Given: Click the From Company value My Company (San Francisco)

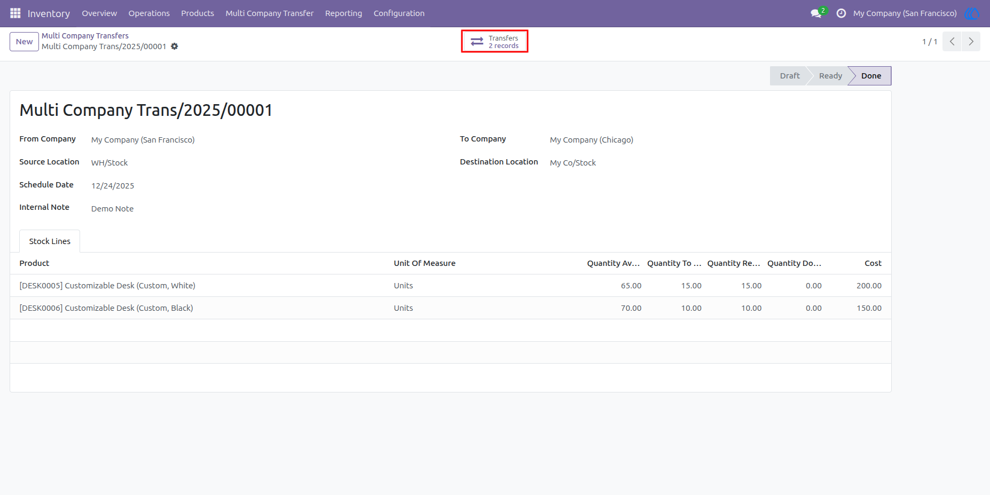Looking at the screenshot, I should tap(143, 140).
